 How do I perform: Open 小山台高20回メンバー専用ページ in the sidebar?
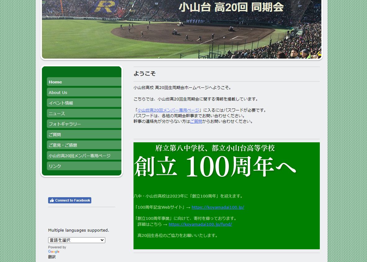(x=84, y=156)
